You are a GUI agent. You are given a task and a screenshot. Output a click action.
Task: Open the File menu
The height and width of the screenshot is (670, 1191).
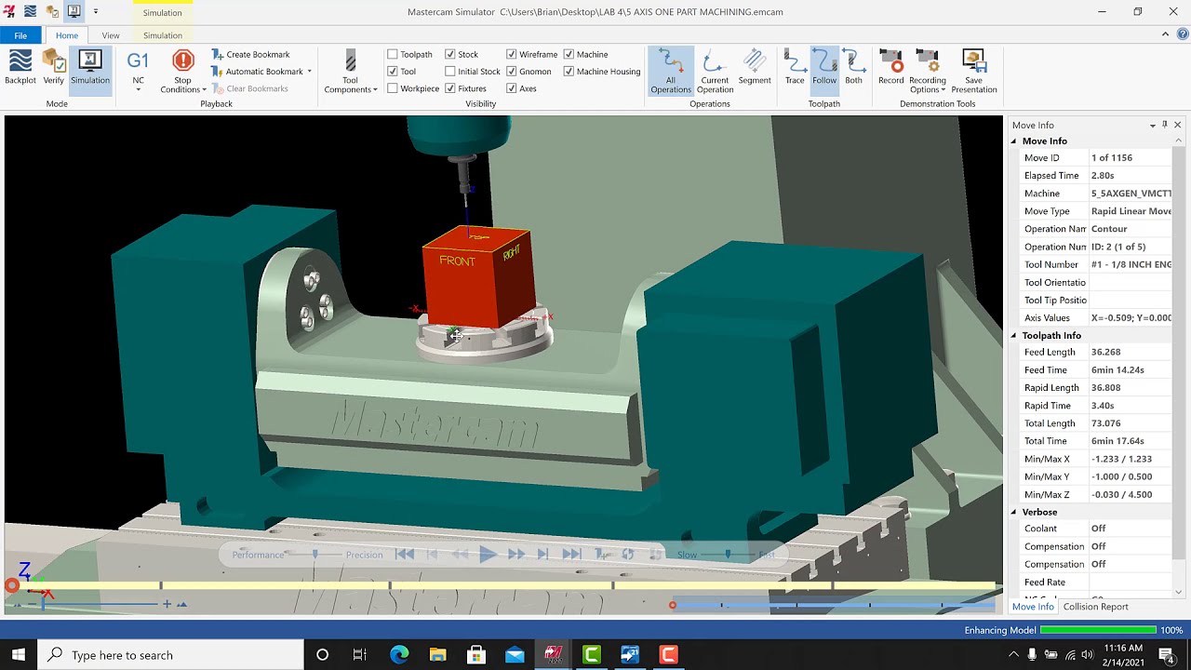click(20, 35)
